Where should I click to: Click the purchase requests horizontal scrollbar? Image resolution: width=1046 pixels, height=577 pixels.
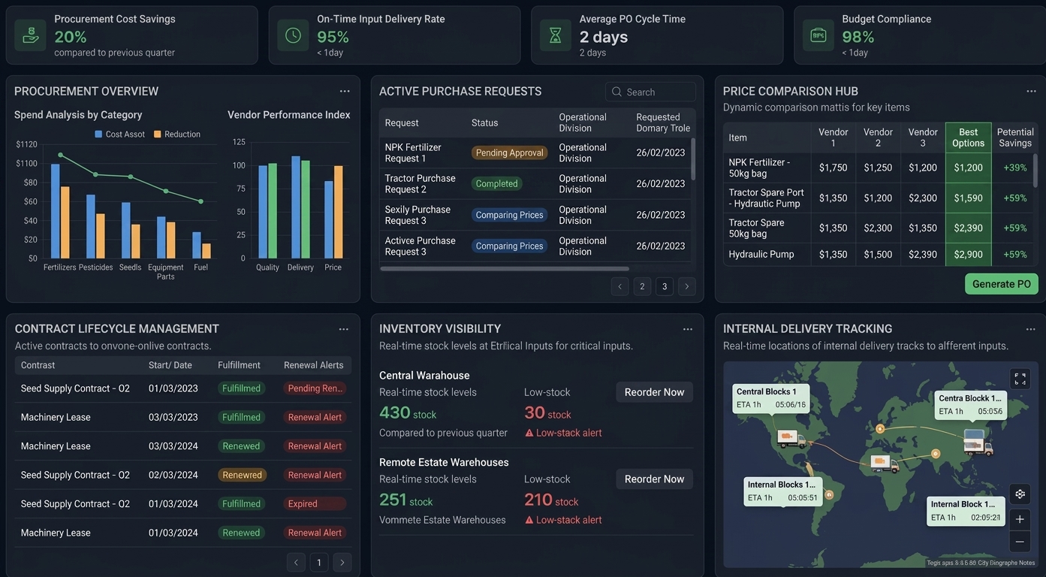click(505, 268)
